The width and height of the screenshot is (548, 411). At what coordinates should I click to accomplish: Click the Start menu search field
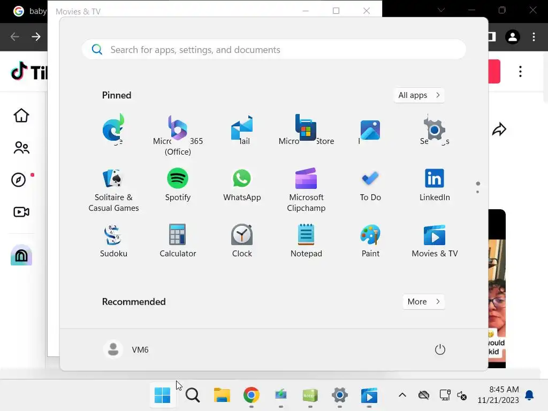273,50
